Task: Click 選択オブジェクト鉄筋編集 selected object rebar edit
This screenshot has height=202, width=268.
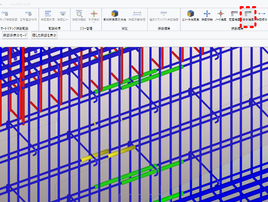Action: (164, 16)
